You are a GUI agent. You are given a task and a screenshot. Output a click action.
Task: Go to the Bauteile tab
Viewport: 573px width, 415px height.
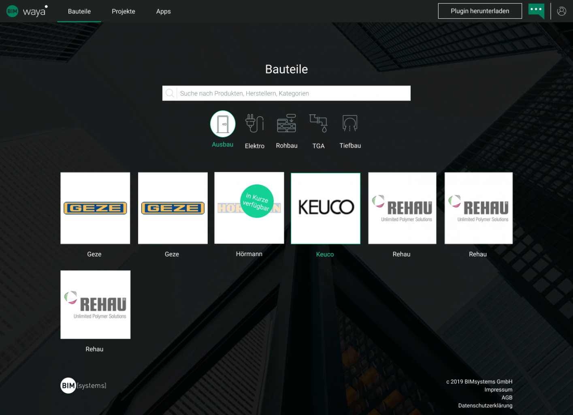(79, 11)
